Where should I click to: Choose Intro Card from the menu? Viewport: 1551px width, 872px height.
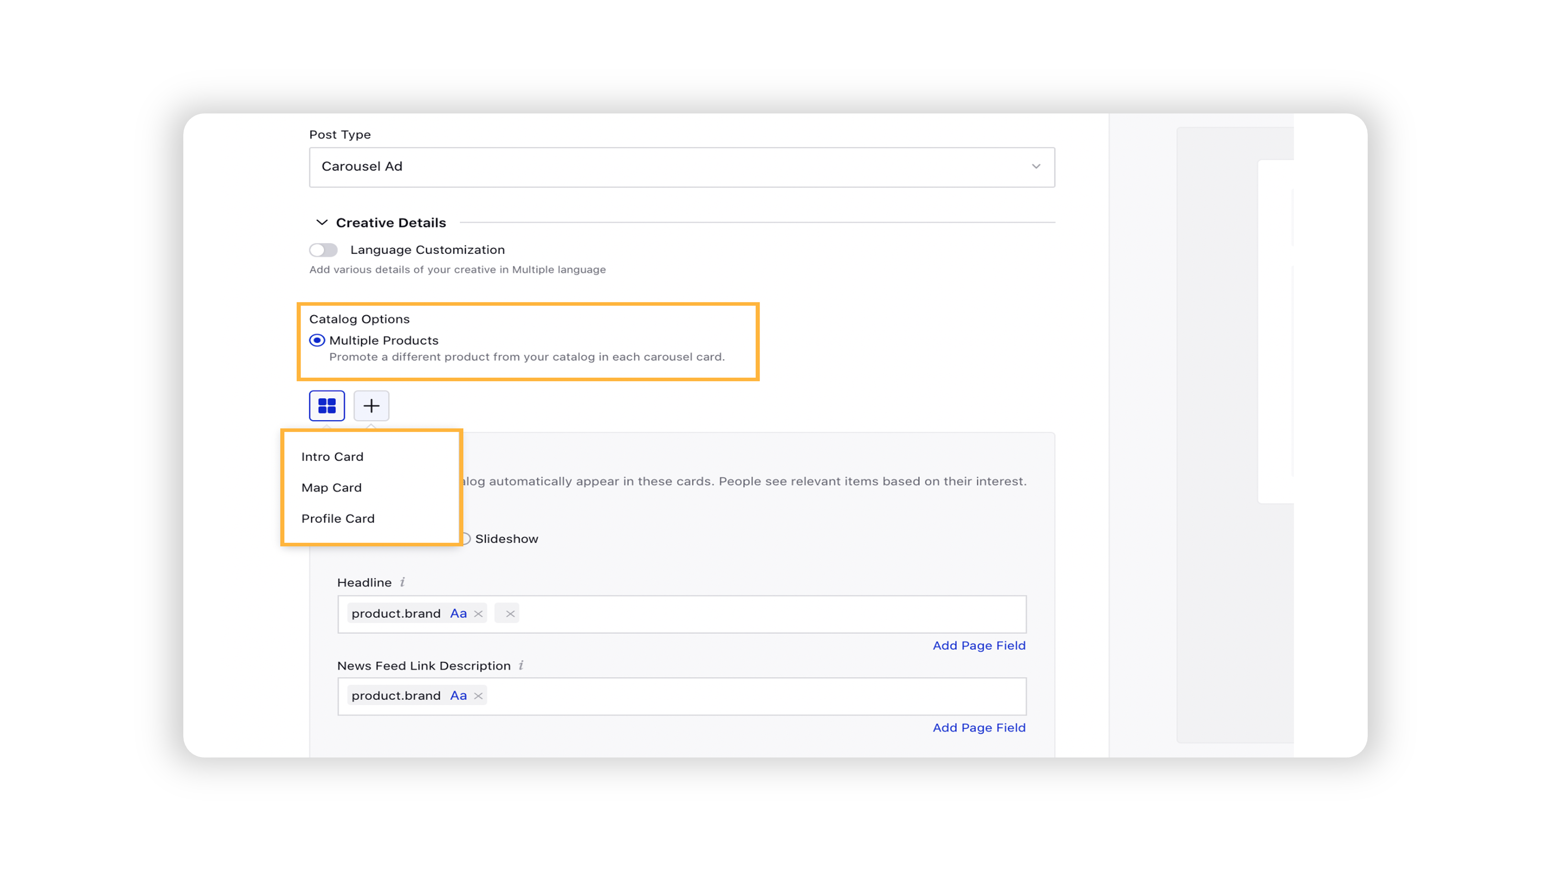click(x=332, y=457)
